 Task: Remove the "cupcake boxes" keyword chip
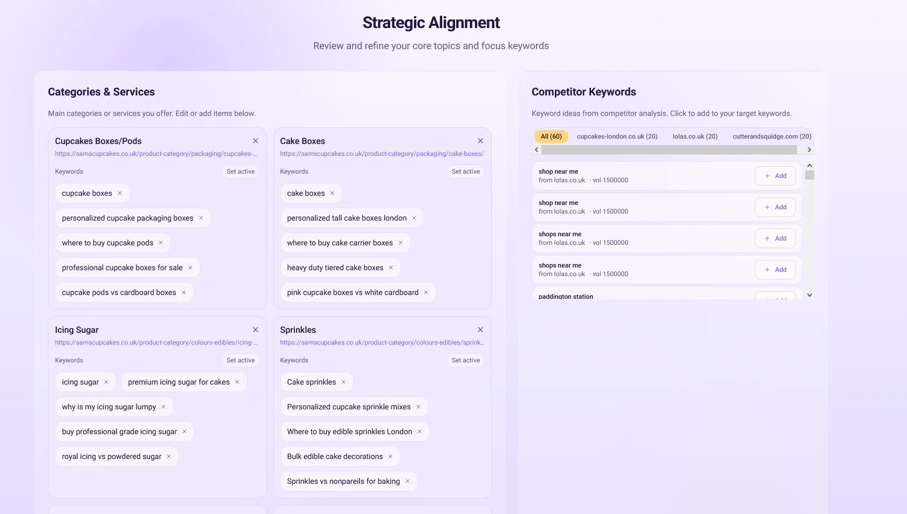click(x=121, y=193)
